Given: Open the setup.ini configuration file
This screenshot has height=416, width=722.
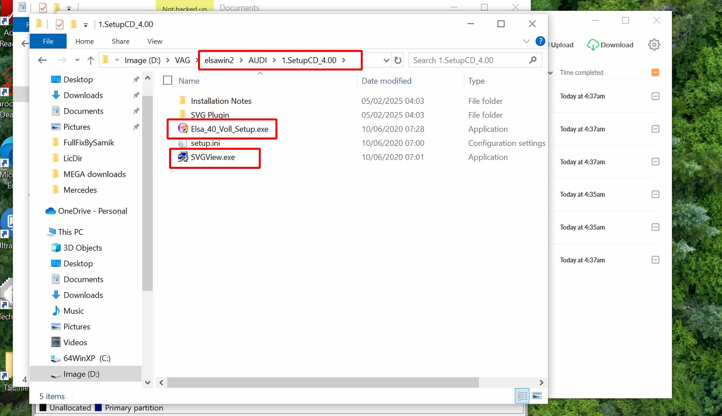Looking at the screenshot, I should [205, 143].
